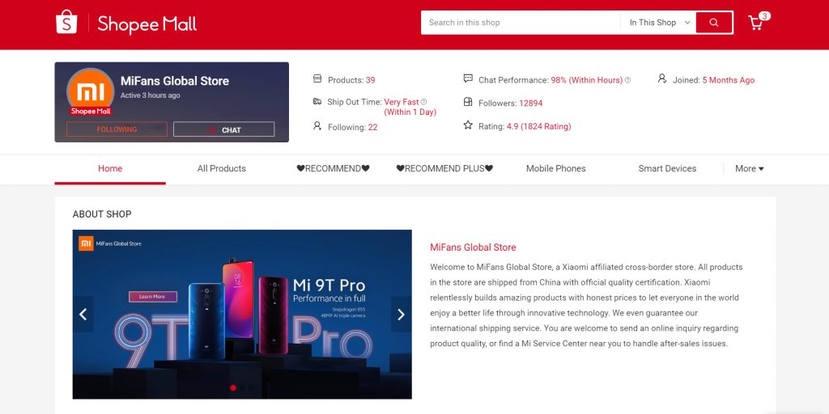Click the following count 22
The width and height of the screenshot is (829, 414).
point(372,127)
